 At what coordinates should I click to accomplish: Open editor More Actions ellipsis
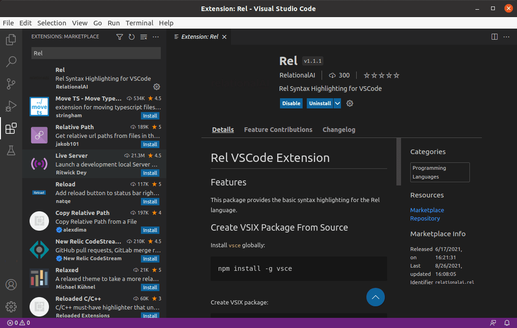click(x=506, y=37)
